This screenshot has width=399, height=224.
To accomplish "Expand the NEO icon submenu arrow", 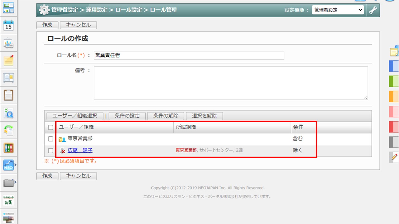I will click(15, 165).
